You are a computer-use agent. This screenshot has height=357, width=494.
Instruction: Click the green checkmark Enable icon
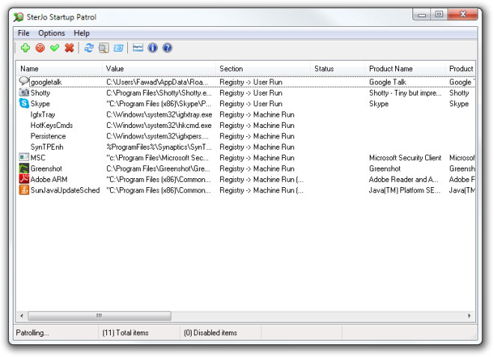click(55, 48)
